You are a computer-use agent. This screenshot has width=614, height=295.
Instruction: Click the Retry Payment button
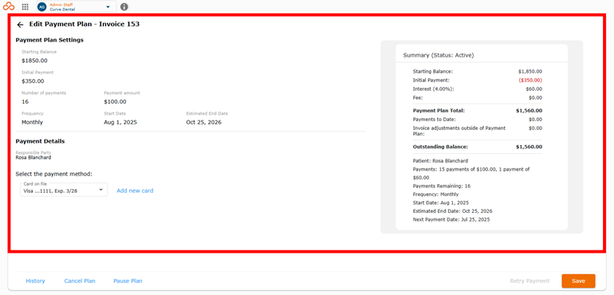pyautogui.click(x=529, y=281)
